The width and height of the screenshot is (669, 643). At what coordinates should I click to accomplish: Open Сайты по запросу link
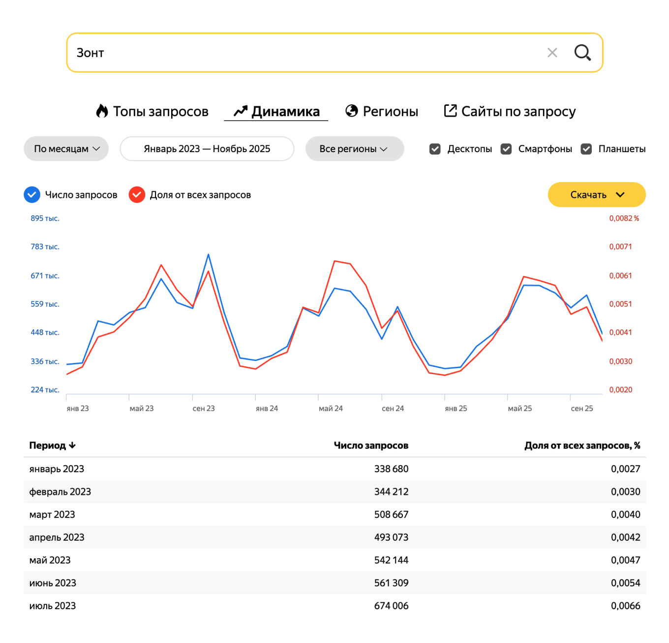(x=518, y=111)
